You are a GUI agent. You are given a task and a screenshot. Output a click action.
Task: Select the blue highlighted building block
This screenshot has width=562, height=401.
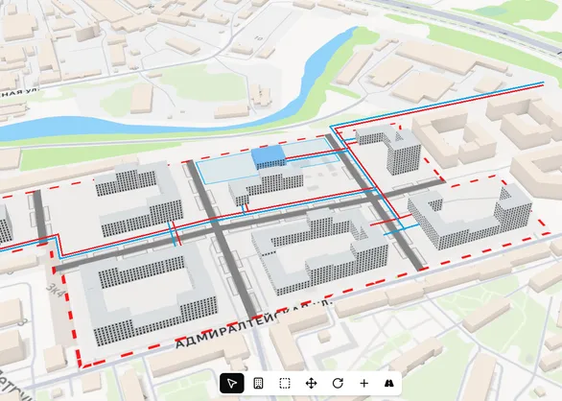point(269,157)
